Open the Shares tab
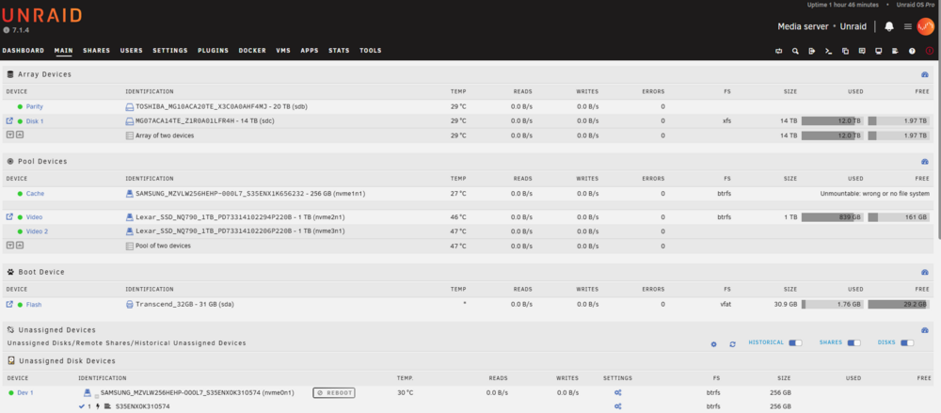Image resolution: width=941 pixels, height=413 pixels. [97, 51]
